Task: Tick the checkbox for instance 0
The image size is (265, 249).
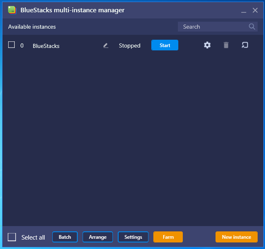Action: [x=11, y=45]
